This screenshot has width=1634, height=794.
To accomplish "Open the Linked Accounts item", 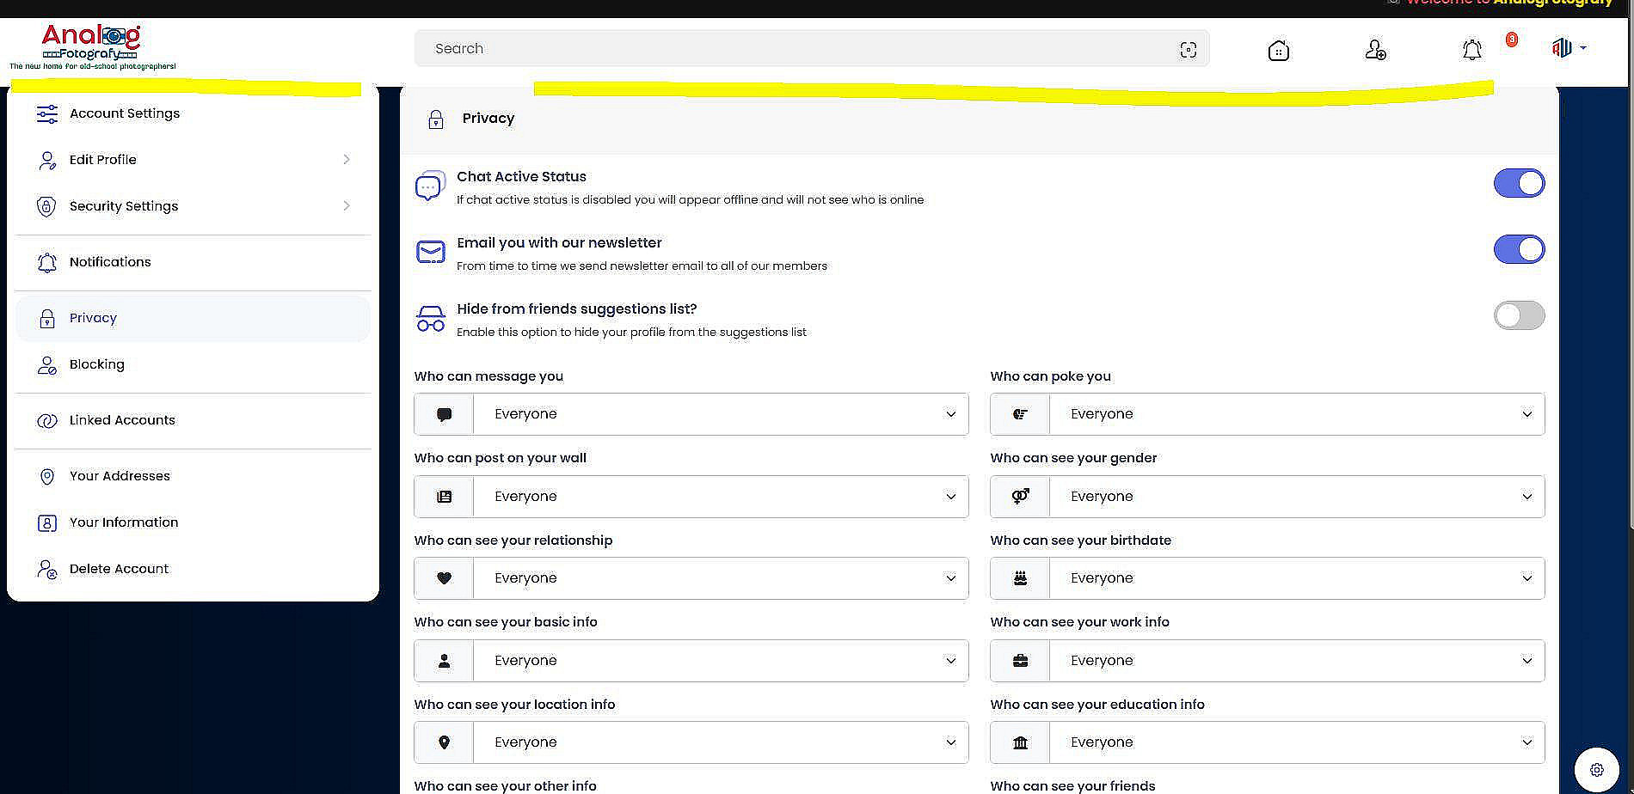I will pos(193,420).
